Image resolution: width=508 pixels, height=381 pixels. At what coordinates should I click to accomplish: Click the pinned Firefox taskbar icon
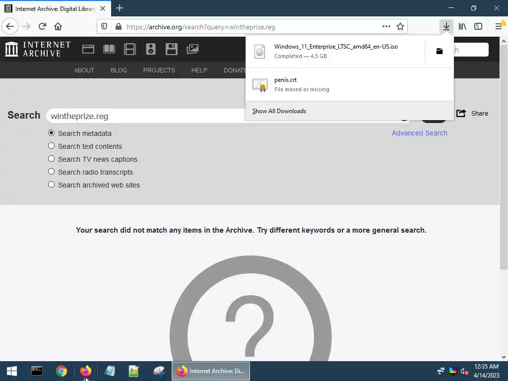point(86,371)
